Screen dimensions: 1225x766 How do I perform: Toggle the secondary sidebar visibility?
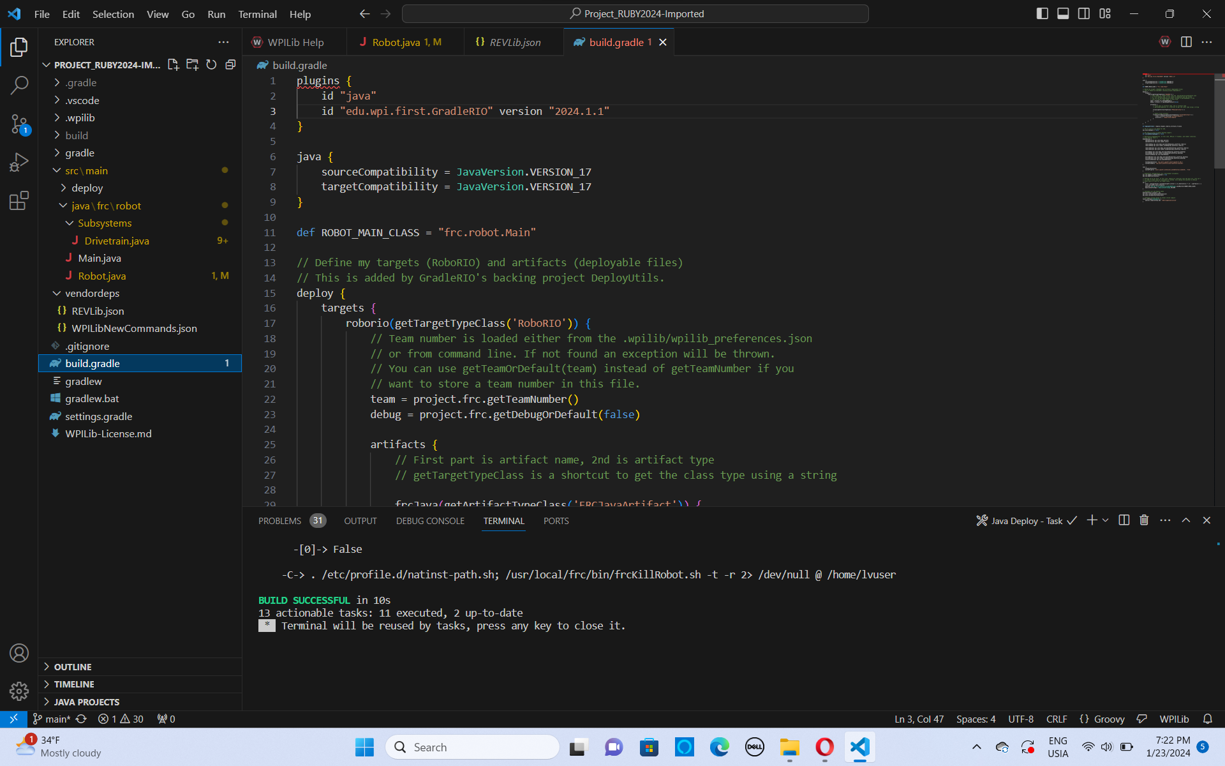pos(1083,13)
